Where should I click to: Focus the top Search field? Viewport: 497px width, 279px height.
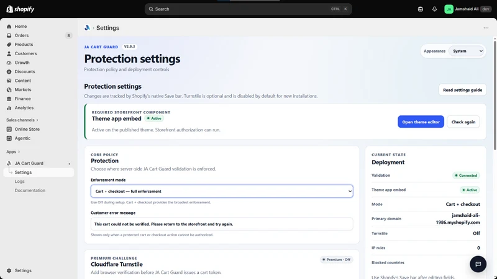click(248, 9)
